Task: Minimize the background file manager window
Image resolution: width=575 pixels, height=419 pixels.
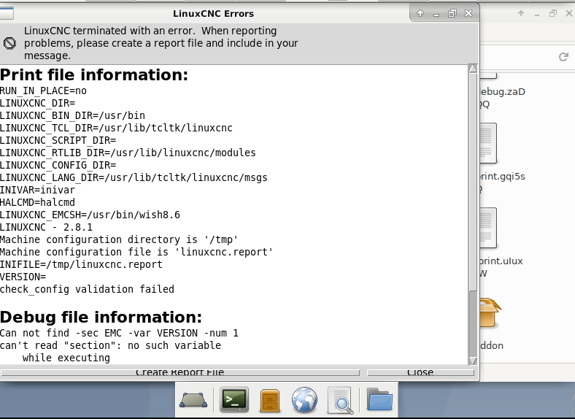Action: pyautogui.click(x=537, y=15)
